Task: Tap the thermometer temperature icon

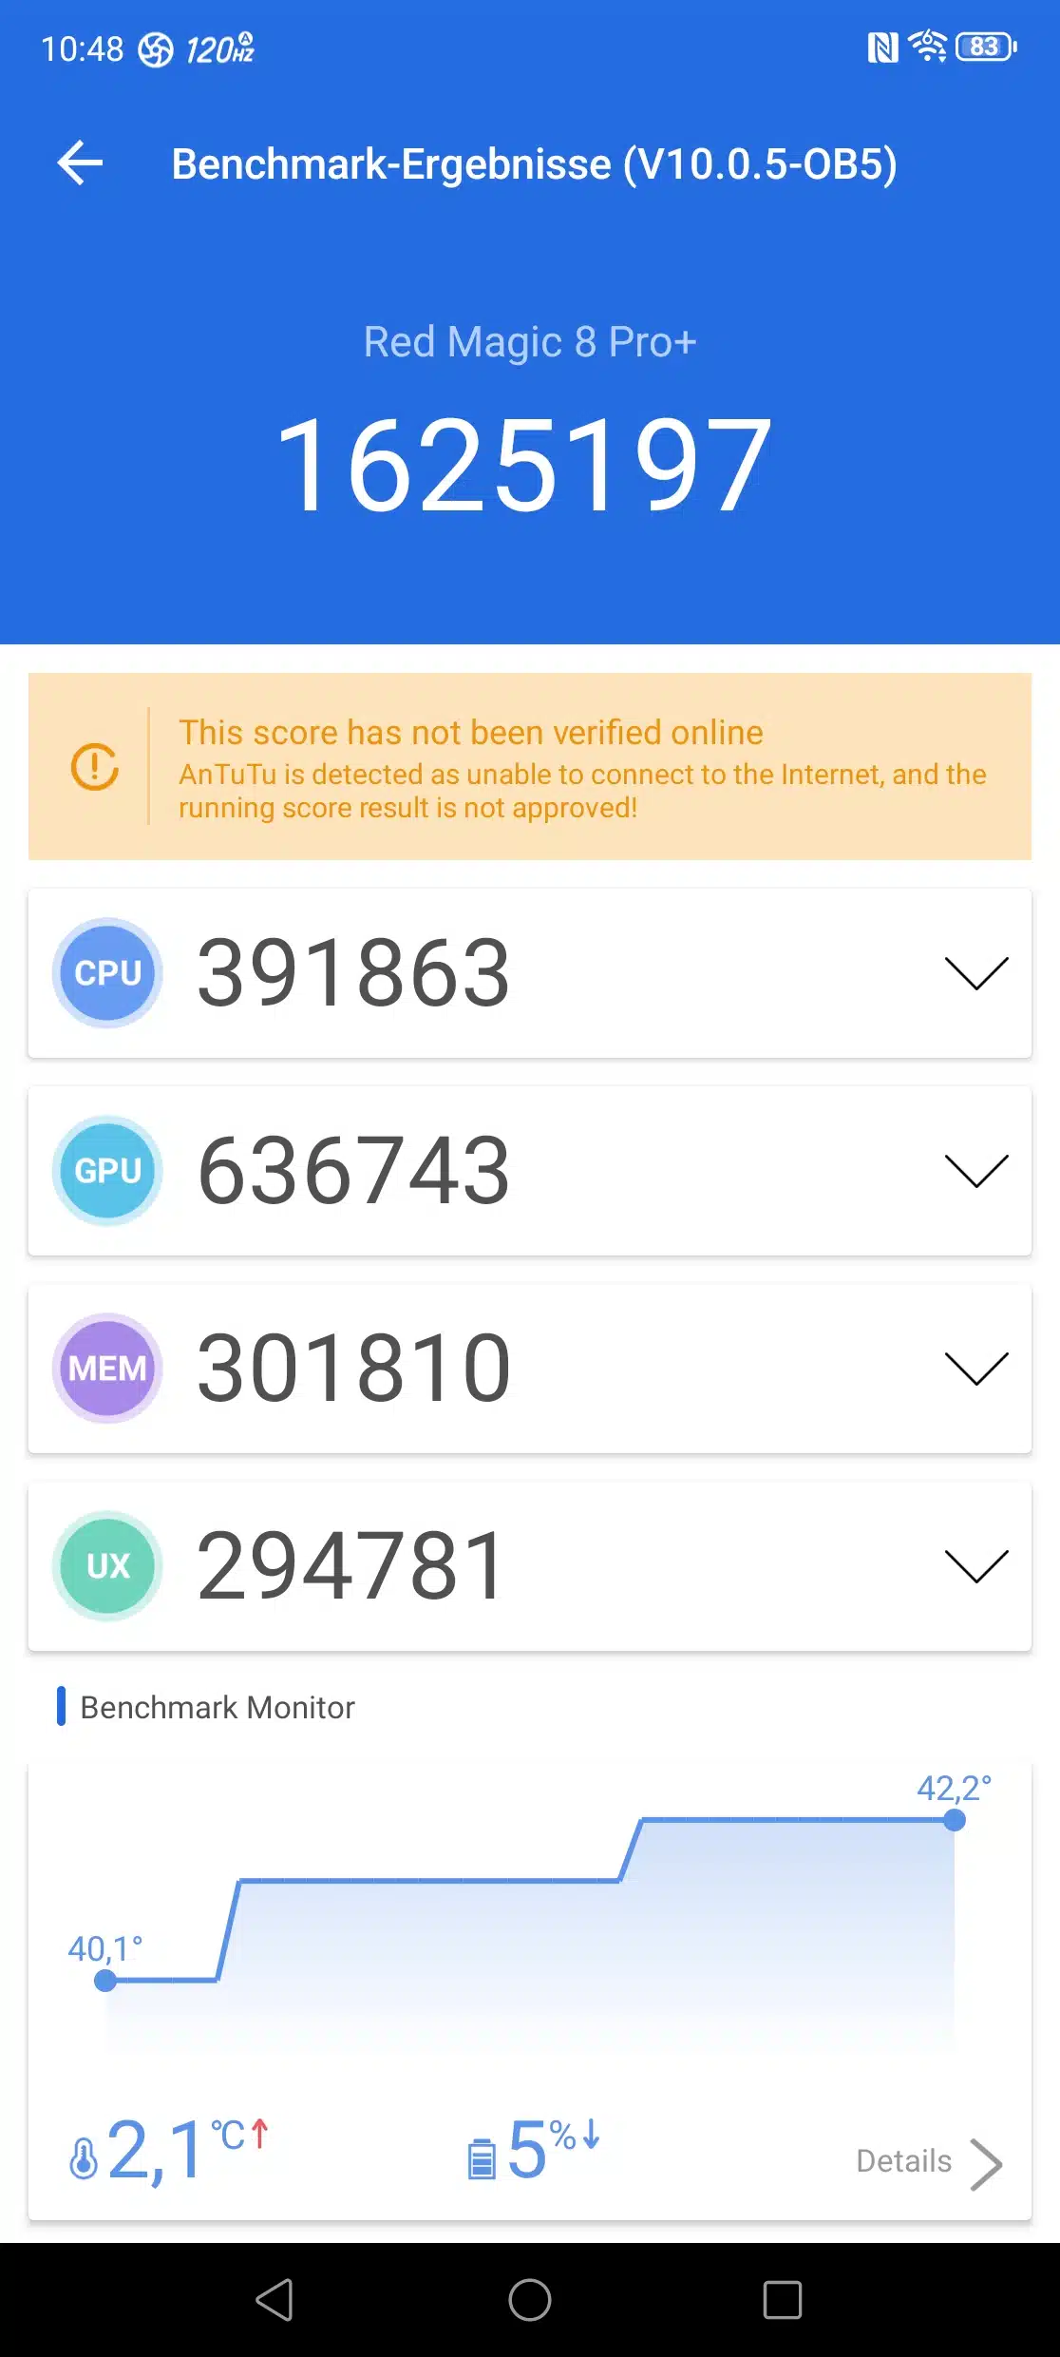Action: point(84,2157)
